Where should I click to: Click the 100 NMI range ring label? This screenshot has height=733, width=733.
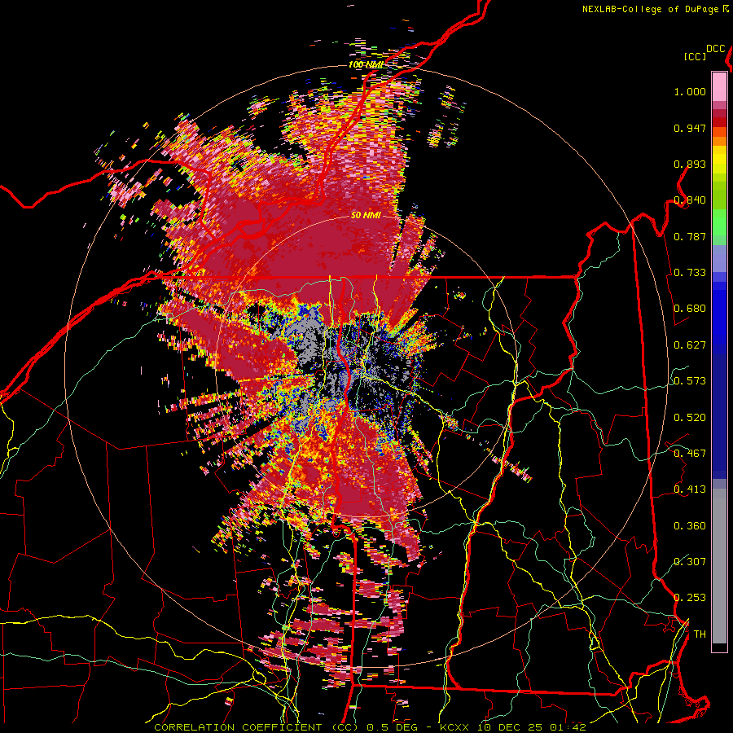click(366, 64)
